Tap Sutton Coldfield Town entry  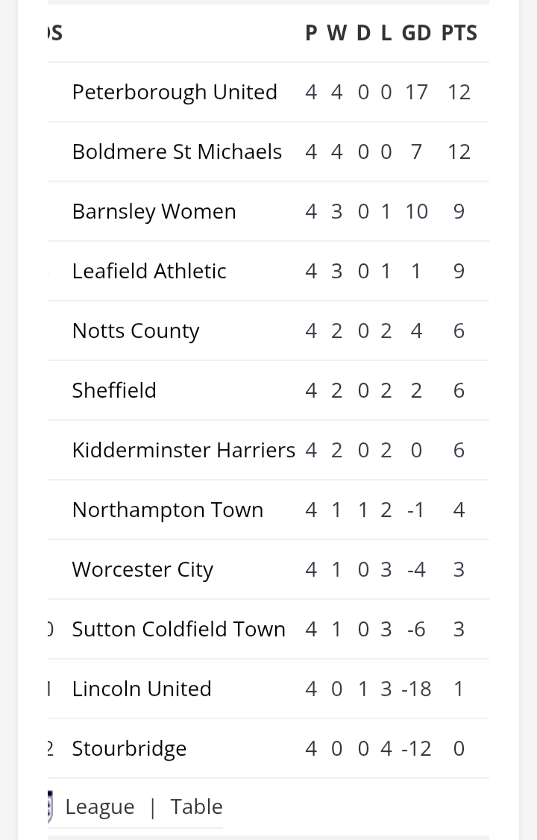pyautogui.click(x=178, y=629)
